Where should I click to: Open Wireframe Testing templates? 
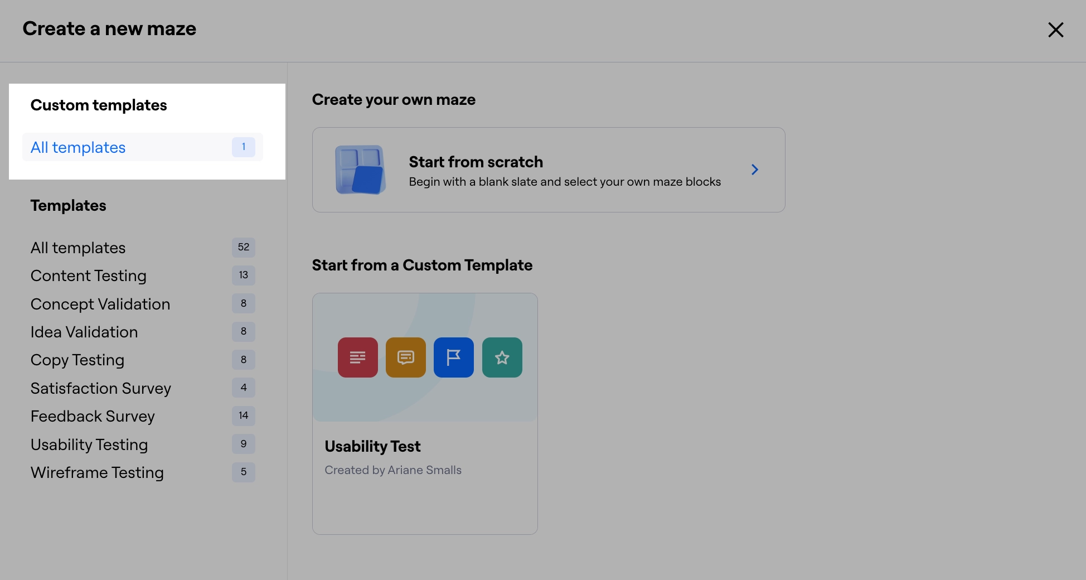(x=97, y=472)
